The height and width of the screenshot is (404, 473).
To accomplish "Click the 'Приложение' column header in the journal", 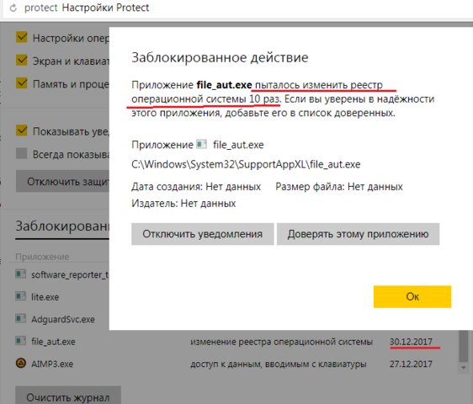I will [x=42, y=257].
